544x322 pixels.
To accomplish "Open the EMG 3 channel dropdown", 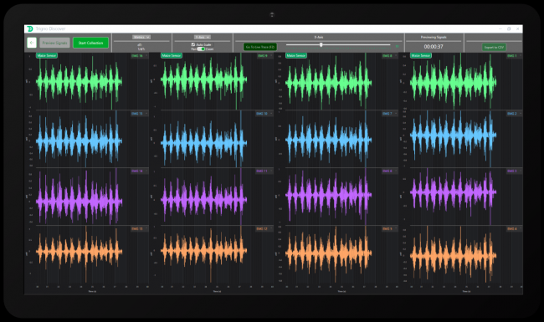I will (514, 171).
